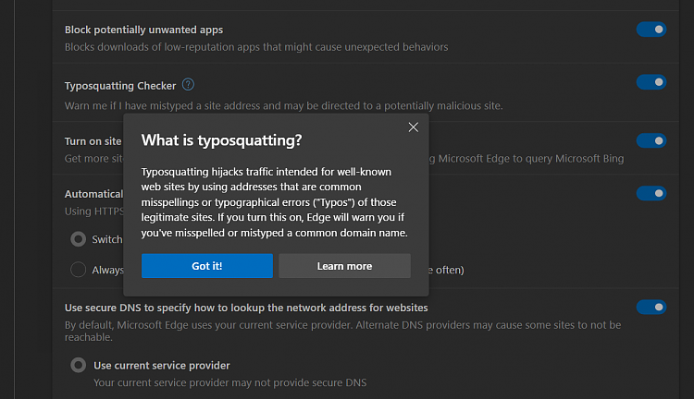
Task: Click 'Your current service provider may not provide secure DNS'
Action: (230, 382)
